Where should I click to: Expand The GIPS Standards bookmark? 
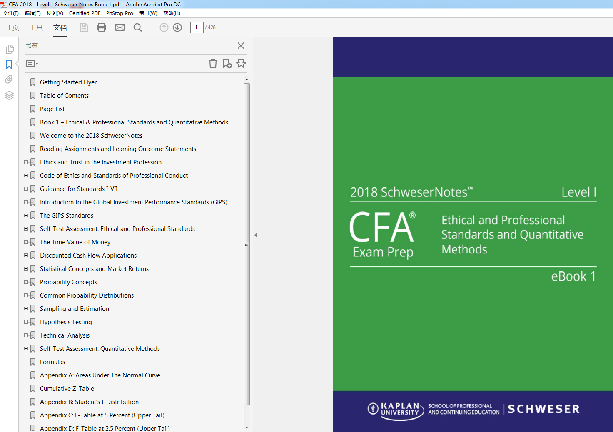[26, 216]
